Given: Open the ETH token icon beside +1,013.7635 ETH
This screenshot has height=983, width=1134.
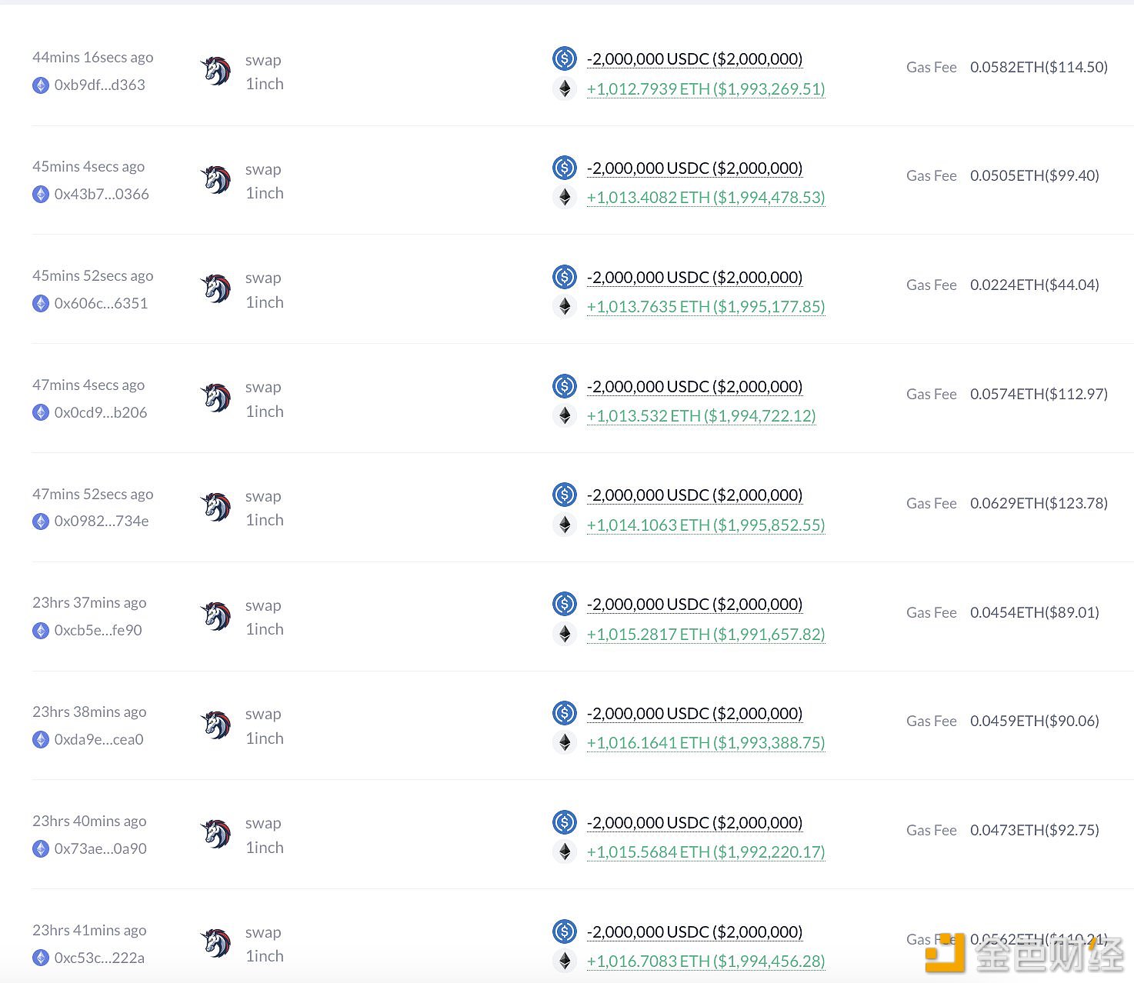Looking at the screenshot, I should (x=565, y=307).
